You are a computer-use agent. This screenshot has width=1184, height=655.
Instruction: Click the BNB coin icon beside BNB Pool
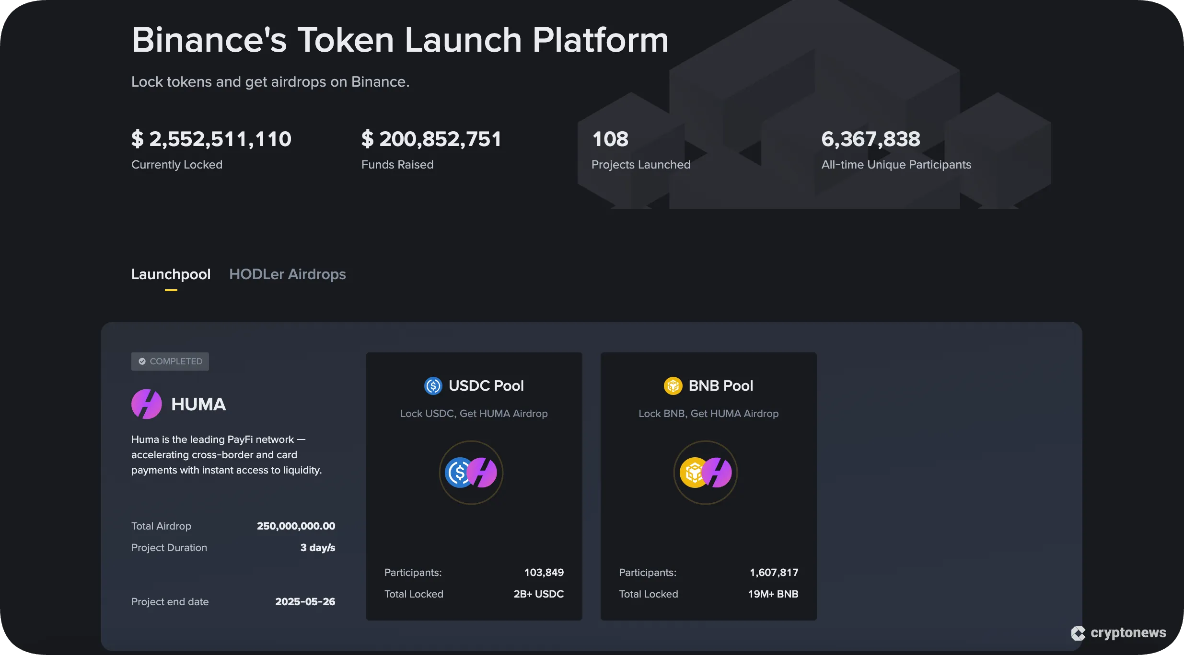[673, 385]
